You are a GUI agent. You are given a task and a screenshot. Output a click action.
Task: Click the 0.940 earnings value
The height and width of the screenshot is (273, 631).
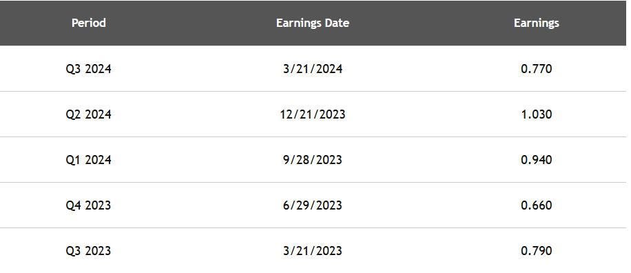tap(536, 160)
